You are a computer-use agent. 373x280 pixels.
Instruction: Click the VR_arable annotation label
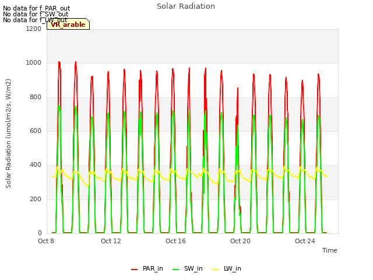(x=68, y=24)
